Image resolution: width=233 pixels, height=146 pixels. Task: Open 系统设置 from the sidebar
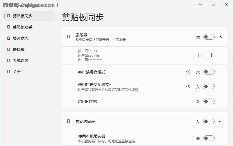(29, 60)
